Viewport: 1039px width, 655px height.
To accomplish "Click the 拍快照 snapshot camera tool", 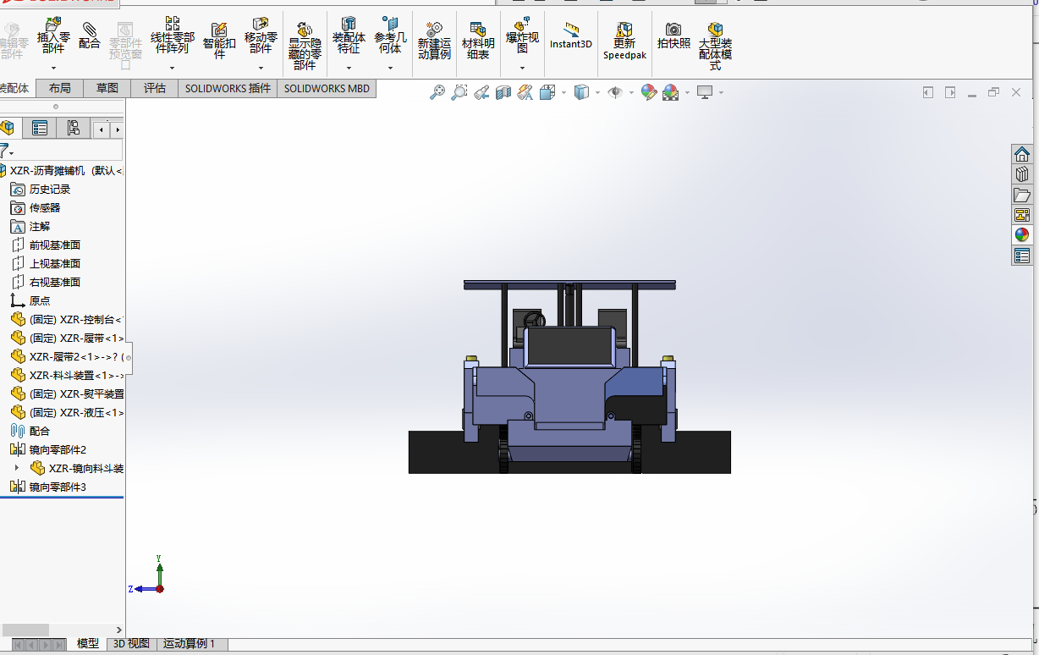I will [x=673, y=36].
